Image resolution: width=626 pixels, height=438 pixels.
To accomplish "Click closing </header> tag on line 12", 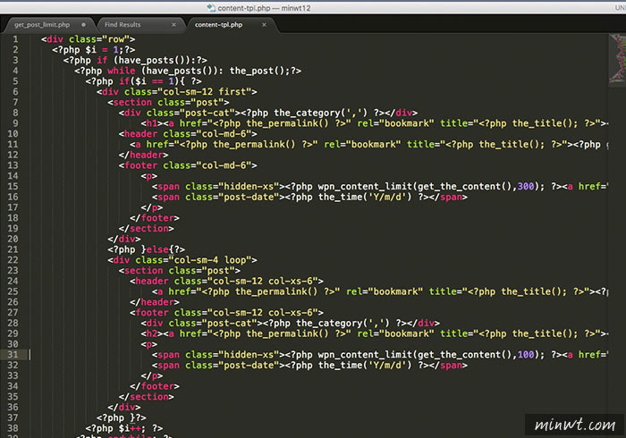I will [x=143, y=155].
